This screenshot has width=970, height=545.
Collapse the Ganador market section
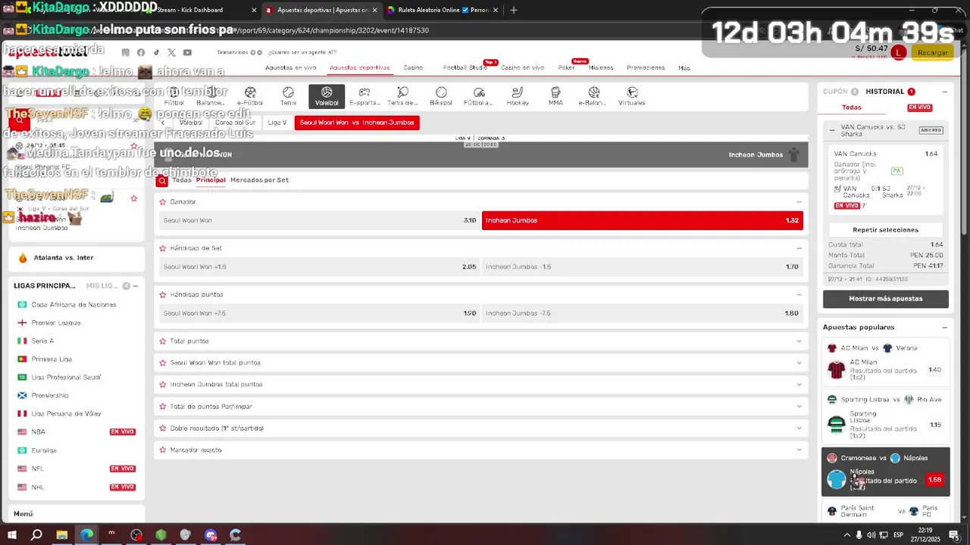[x=799, y=202]
